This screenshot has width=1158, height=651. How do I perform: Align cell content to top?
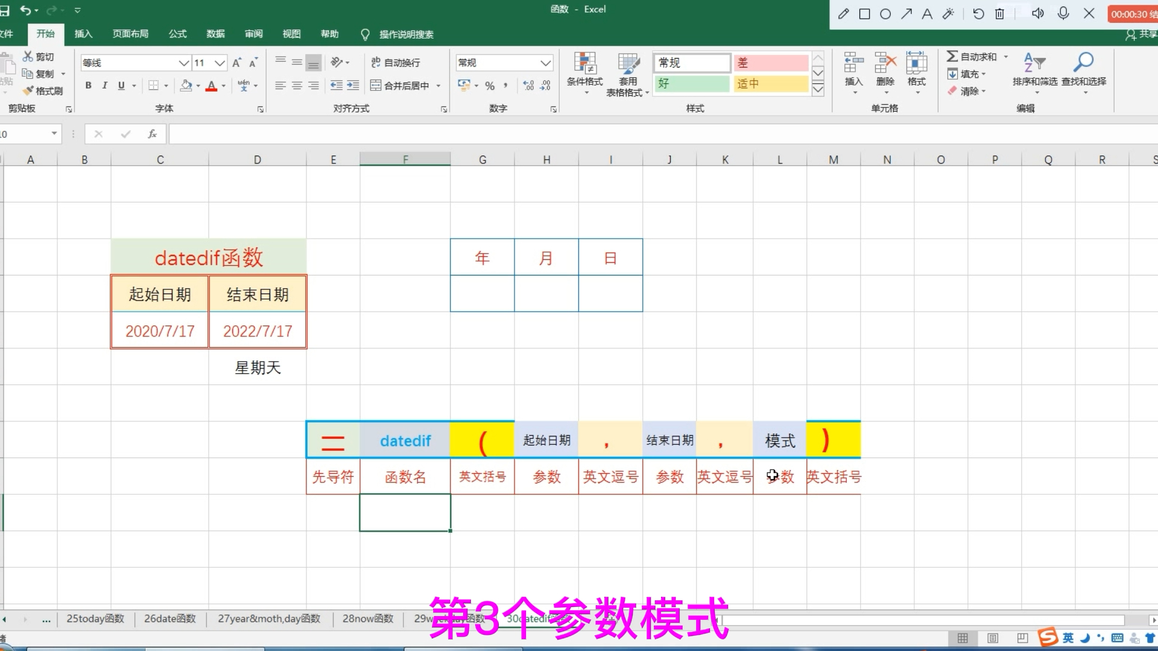pos(280,61)
